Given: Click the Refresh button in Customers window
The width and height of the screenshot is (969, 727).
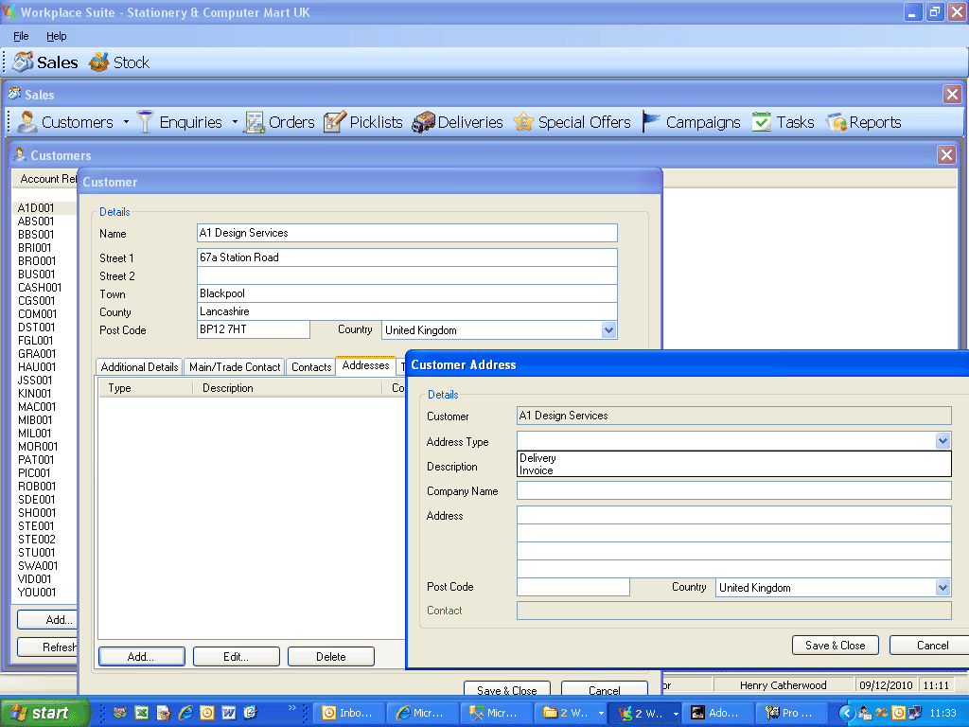Looking at the screenshot, I should coord(48,647).
